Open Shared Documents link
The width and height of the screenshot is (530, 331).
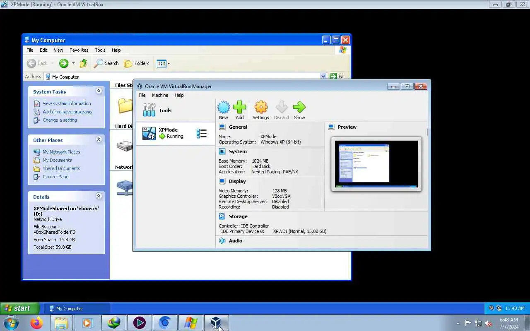tap(61, 168)
